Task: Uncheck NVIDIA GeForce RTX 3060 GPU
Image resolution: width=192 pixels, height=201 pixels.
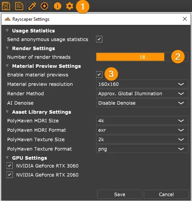Action: point(10,166)
